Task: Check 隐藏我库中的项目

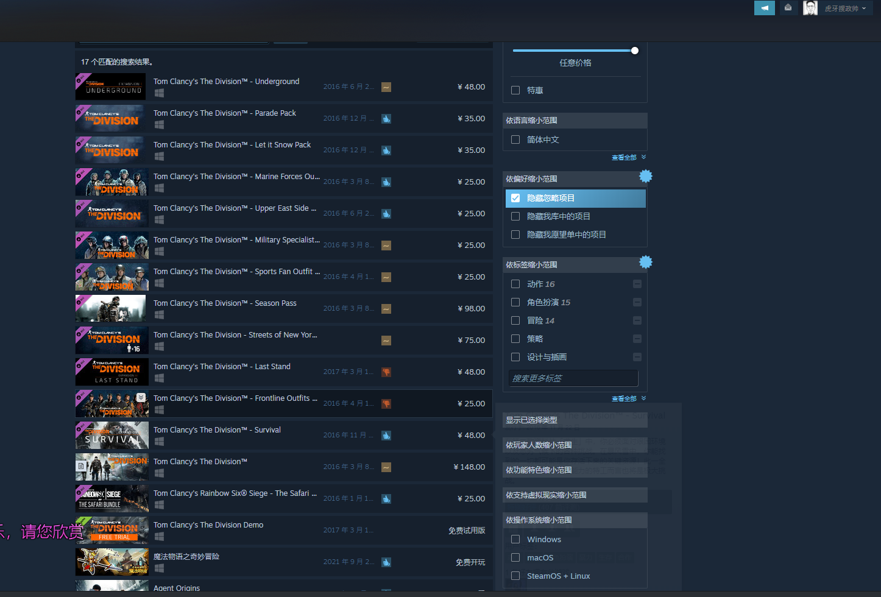Action: coord(515,216)
